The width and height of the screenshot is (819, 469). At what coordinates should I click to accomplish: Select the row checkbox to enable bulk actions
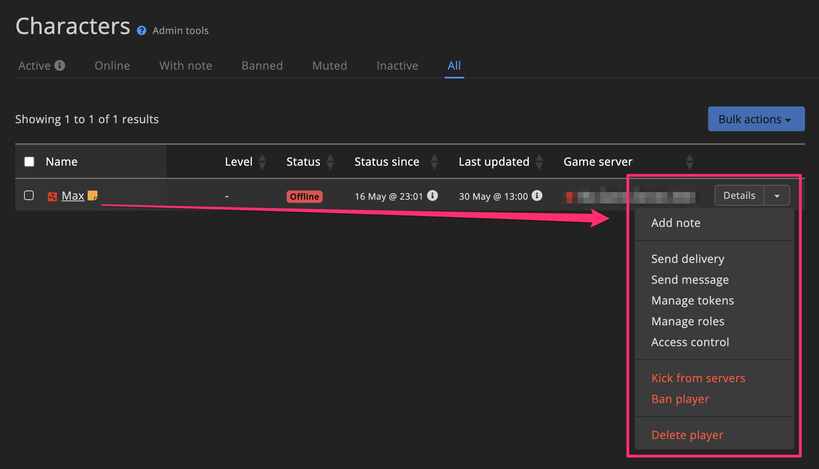click(x=29, y=196)
